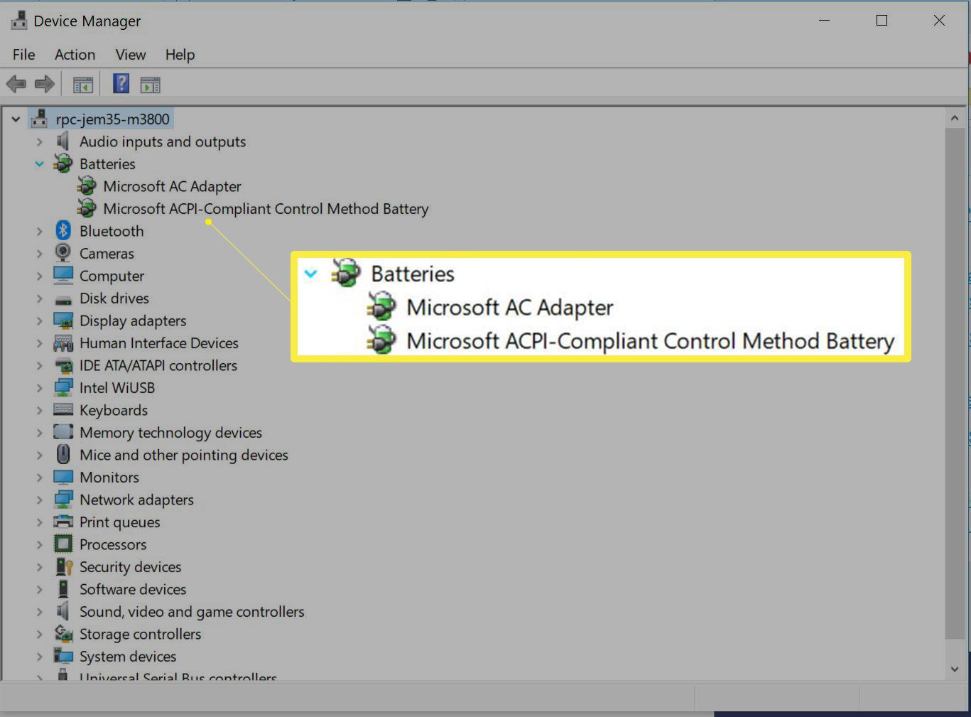971x717 pixels.
Task: Expand the Sound, video and game controllers category
Action: point(40,612)
